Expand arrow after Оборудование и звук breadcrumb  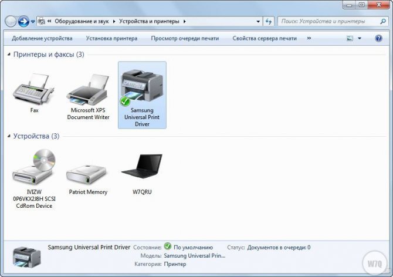point(114,21)
